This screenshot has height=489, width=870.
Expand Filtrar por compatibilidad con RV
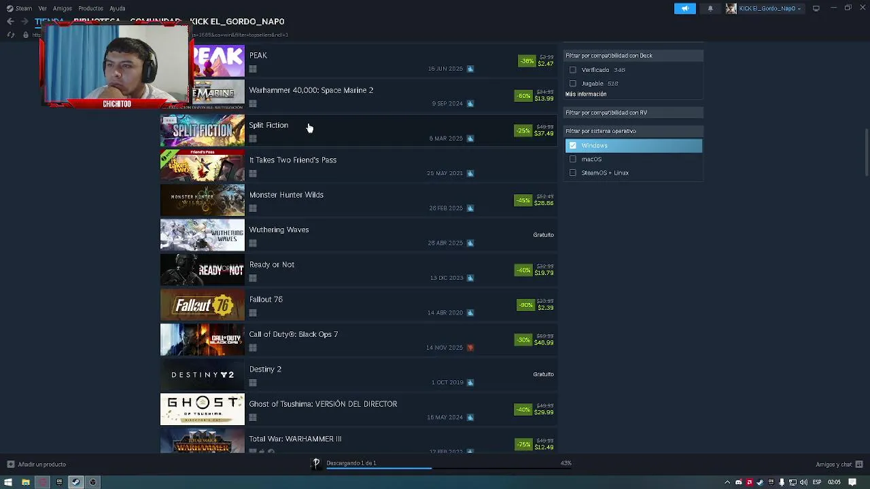[x=634, y=113]
